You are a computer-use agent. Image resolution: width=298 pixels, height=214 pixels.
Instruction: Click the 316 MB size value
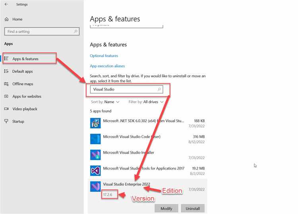pyautogui.click(x=199, y=136)
